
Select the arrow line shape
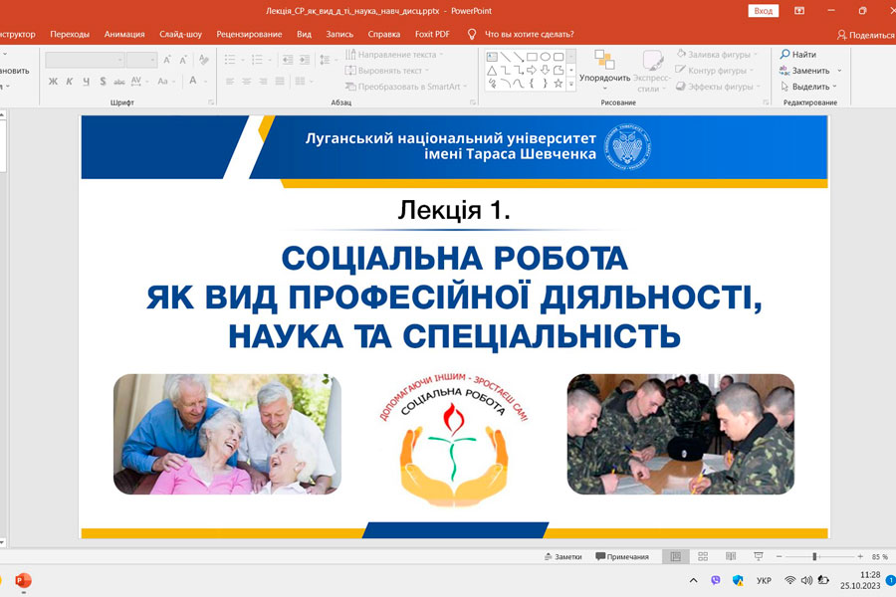pos(519,57)
